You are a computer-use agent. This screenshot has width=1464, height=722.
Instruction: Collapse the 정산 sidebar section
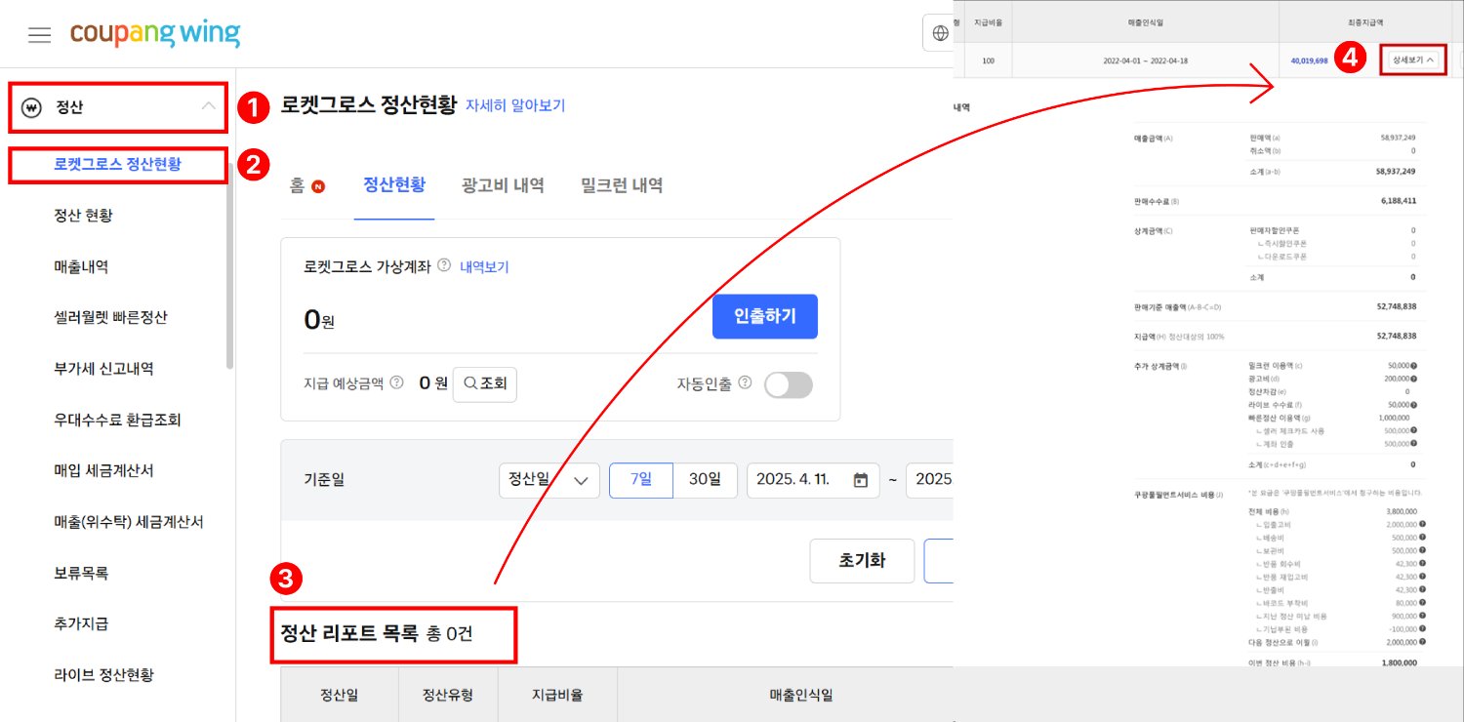pos(209,106)
